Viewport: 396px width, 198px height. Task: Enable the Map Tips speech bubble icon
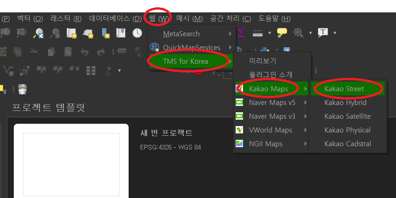282,33
